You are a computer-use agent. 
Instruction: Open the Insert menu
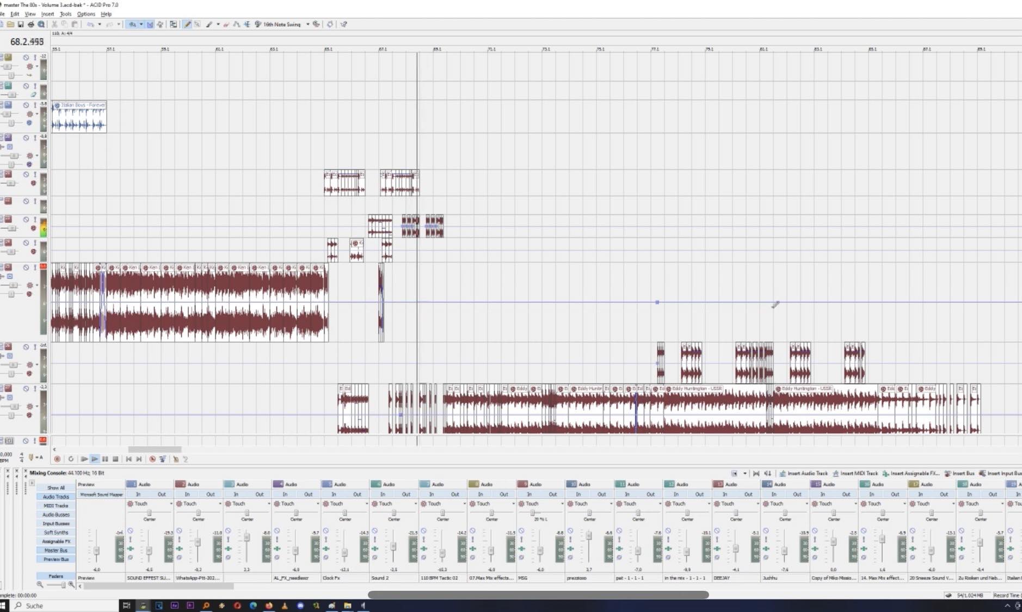click(x=48, y=14)
